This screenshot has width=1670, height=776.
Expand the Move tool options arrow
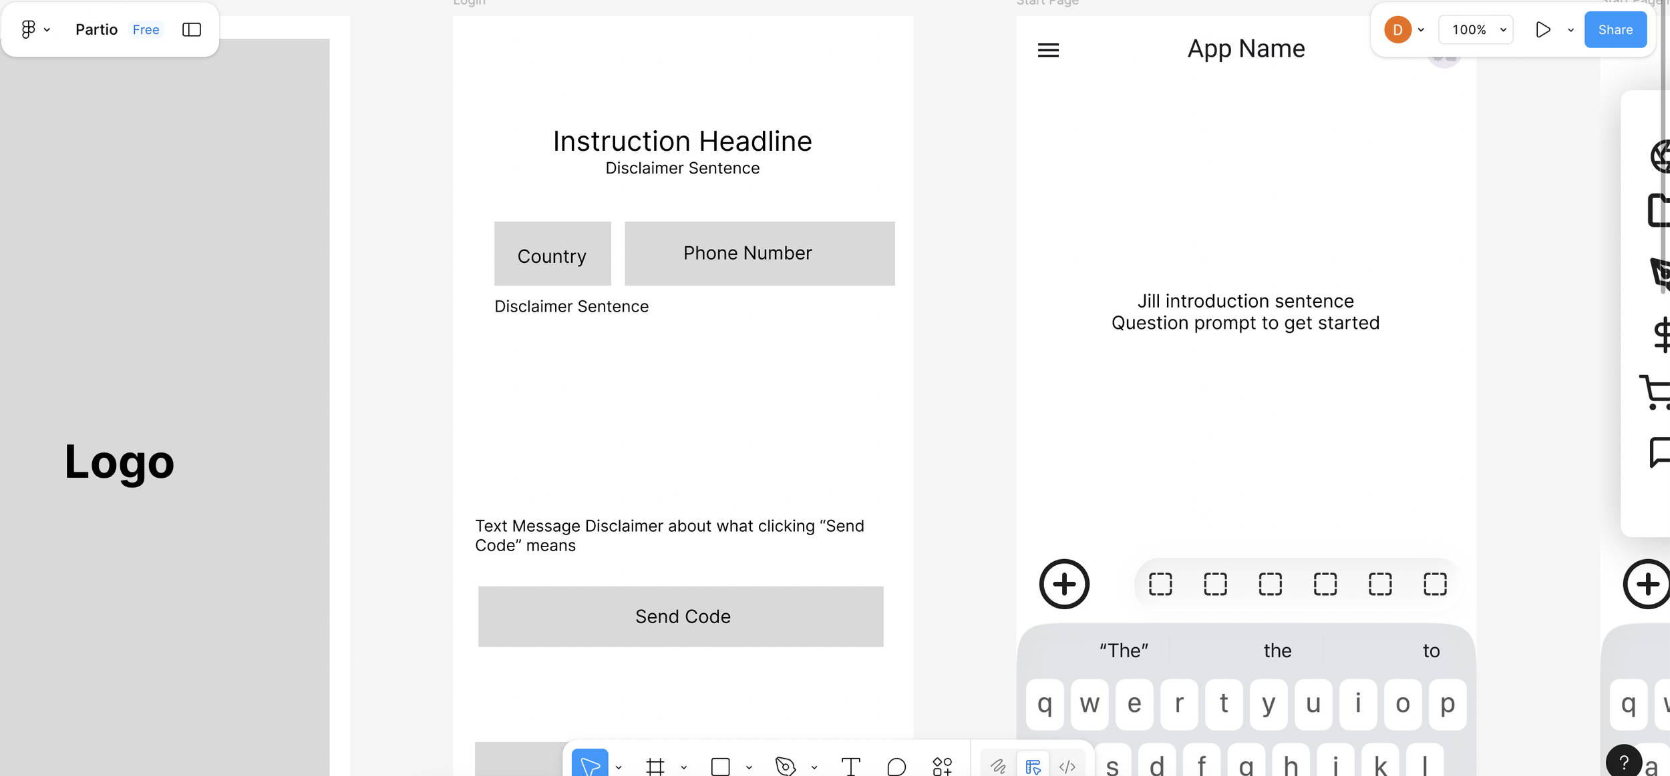pyautogui.click(x=619, y=767)
